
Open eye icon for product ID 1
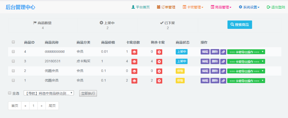click(x=134, y=80)
